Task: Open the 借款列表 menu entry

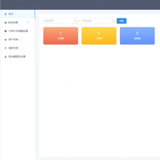Action: pos(18,48)
